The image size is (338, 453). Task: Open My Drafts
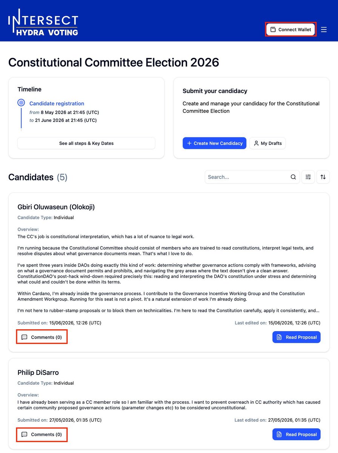click(267, 143)
